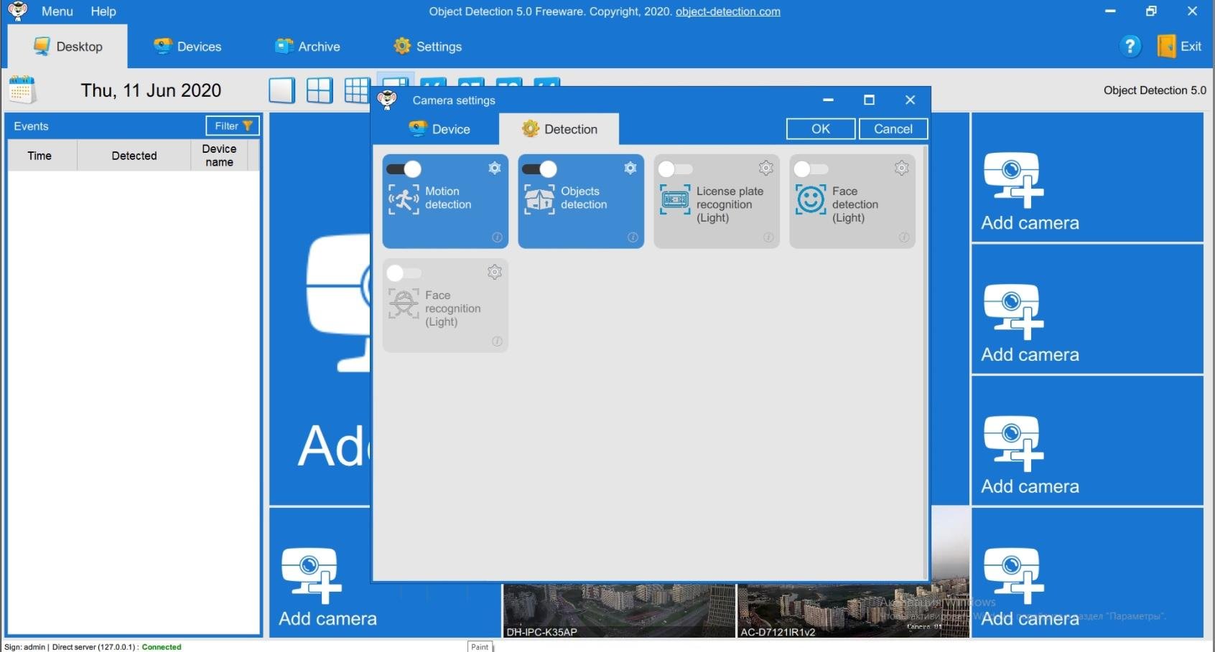Enable License plate recognition toggle
The image size is (1215, 652).
pos(675,169)
